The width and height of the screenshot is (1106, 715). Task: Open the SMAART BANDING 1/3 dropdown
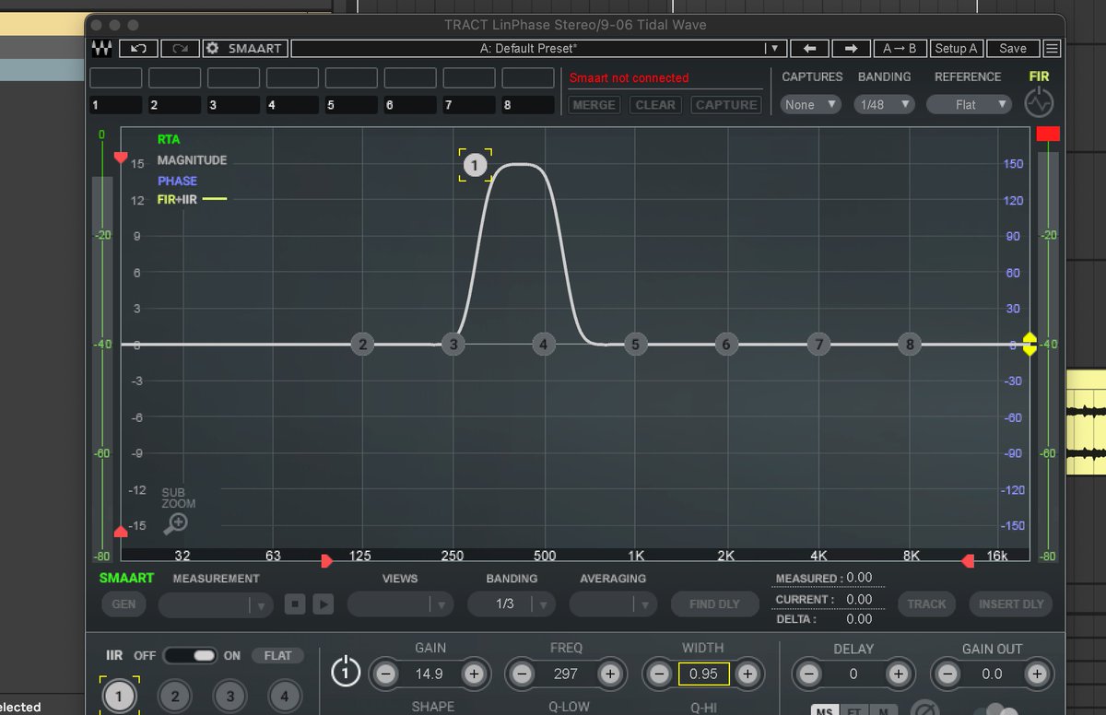512,604
